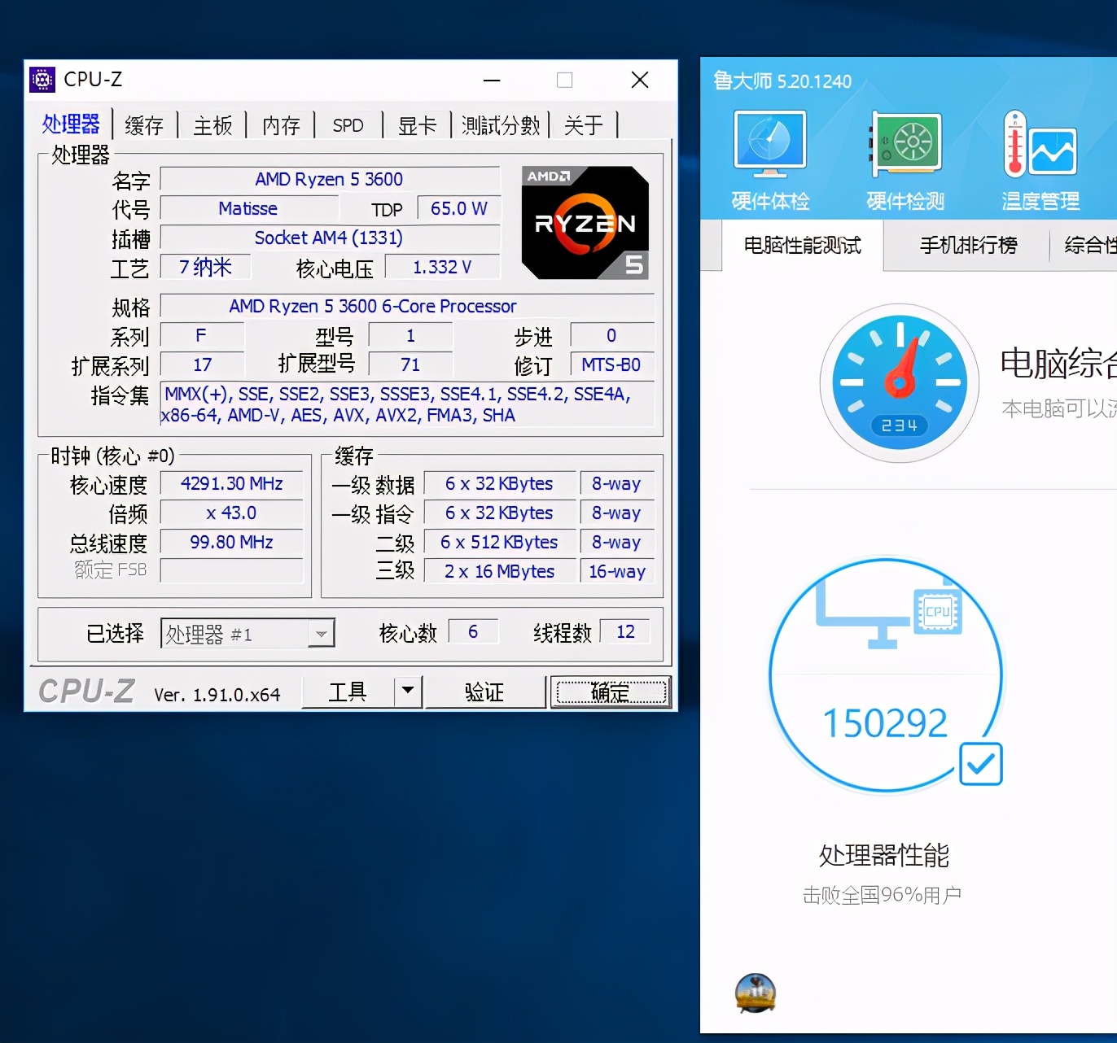Click the 指令集 instruction set text field
Screen dimensions: 1117x1043
pyautogui.click(x=407, y=404)
